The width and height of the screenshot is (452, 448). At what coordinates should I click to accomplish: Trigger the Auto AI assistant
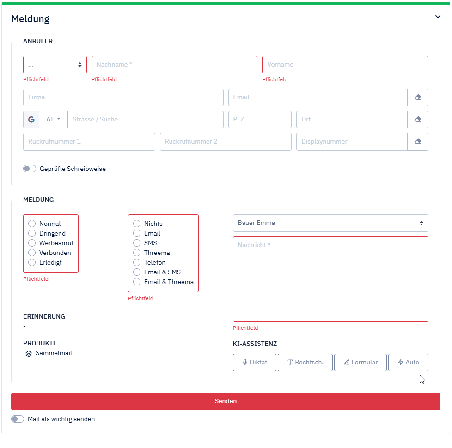tap(408, 363)
